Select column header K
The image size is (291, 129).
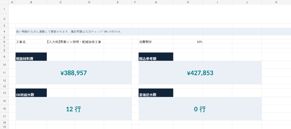click(276, 2)
